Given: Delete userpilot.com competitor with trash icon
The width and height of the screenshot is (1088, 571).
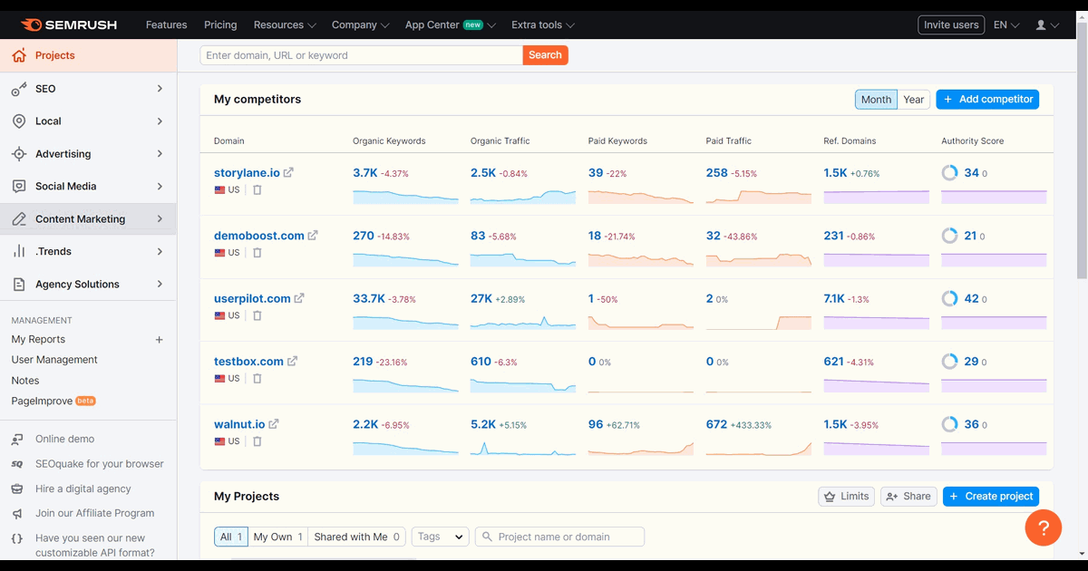Looking at the screenshot, I should coord(257,315).
